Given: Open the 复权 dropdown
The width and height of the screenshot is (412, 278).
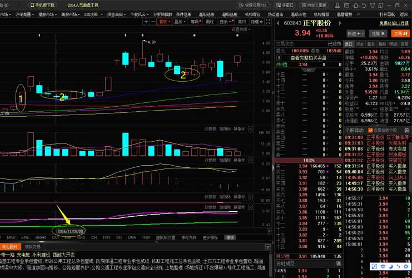Looking at the screenshot, I should pyautogui.click(x=165, y=22).
